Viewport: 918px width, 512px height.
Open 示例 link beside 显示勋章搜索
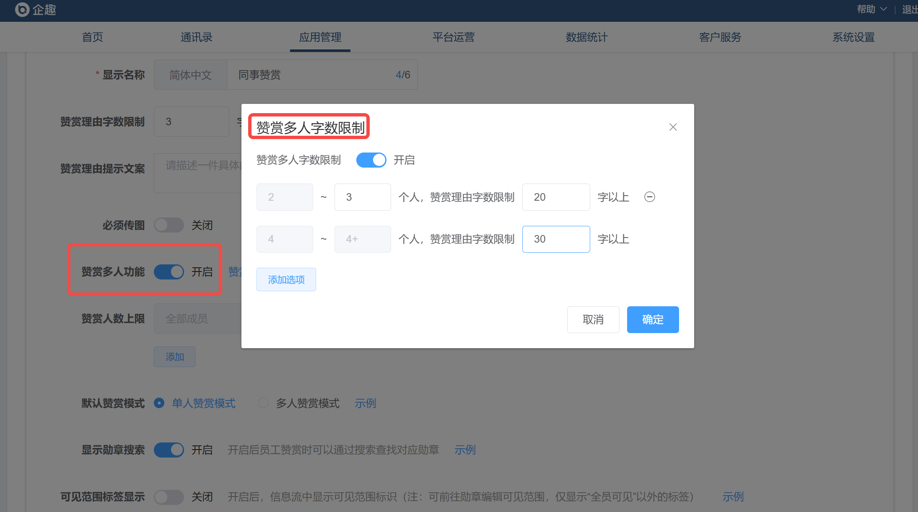[x=465, y=450]
